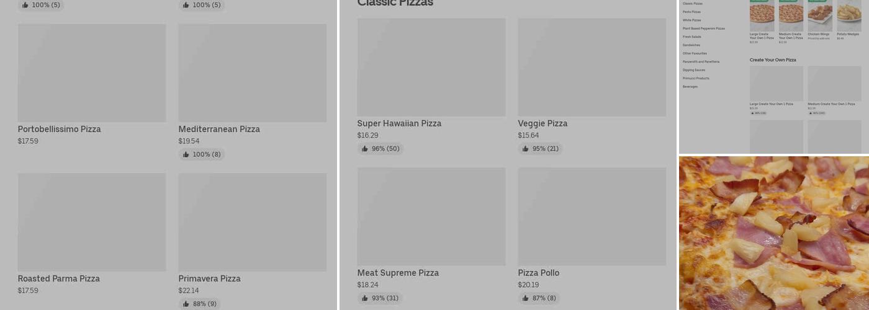
Task: Choose Dipping Sauces in the sidebar
Action: tap(693, 70)
